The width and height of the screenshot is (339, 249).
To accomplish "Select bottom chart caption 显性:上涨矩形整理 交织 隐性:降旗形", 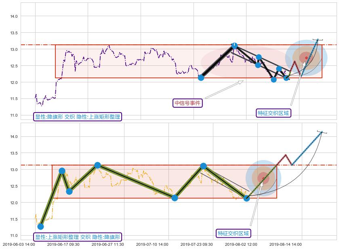I will coord(78,237).
